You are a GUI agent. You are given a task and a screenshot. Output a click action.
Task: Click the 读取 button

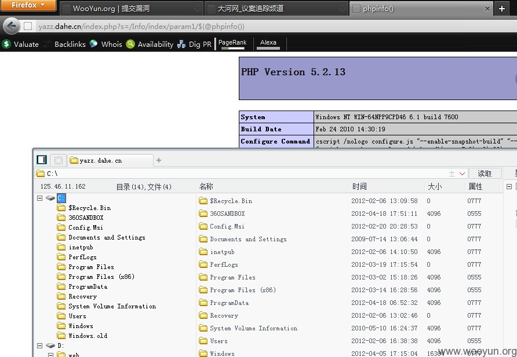click(x=485, y=174)
